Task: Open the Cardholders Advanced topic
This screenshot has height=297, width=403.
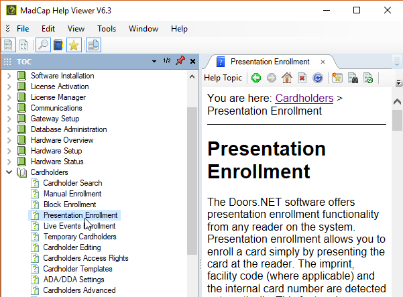Action: point(79,290)
